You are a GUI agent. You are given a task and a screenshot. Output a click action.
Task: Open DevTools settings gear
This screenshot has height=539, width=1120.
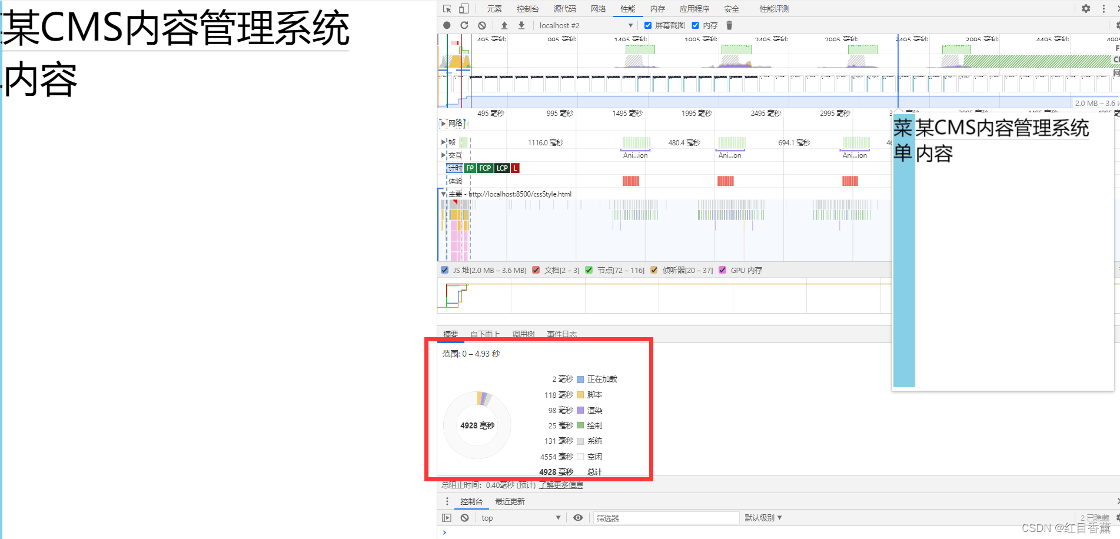coord(1086,9)
